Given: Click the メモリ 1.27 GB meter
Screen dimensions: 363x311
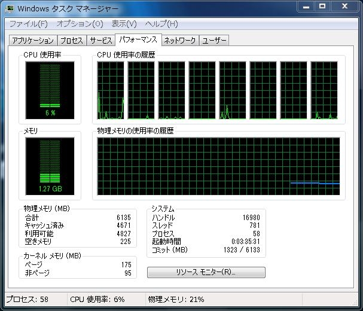Looking at the screenshot, I should (x=50, y=166).
